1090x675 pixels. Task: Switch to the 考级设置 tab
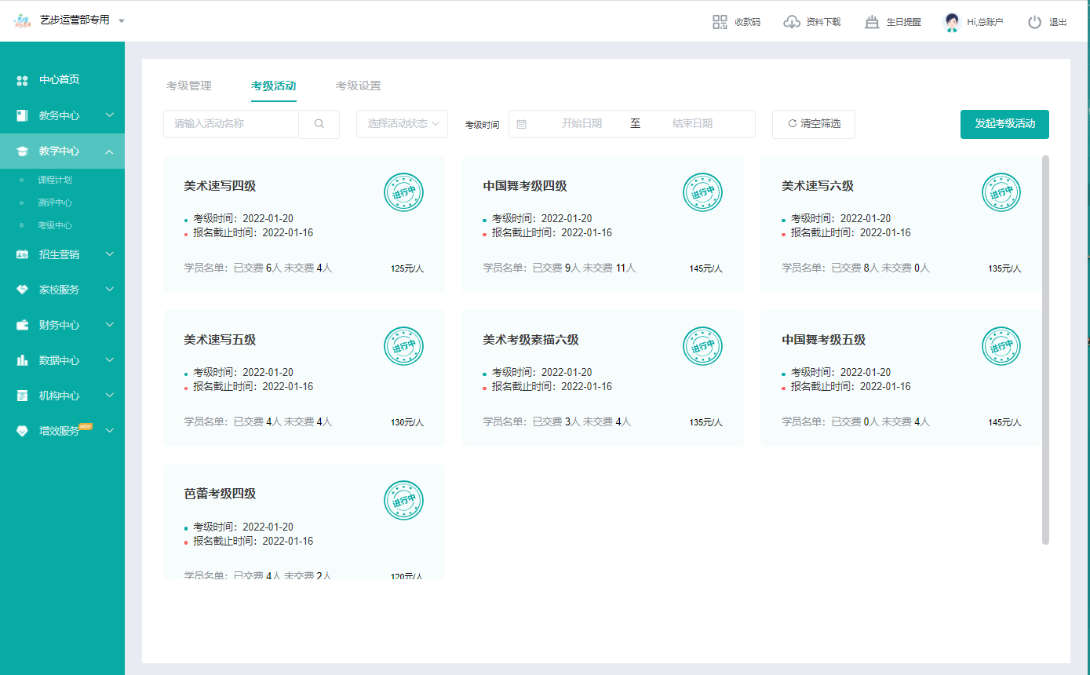359,86
